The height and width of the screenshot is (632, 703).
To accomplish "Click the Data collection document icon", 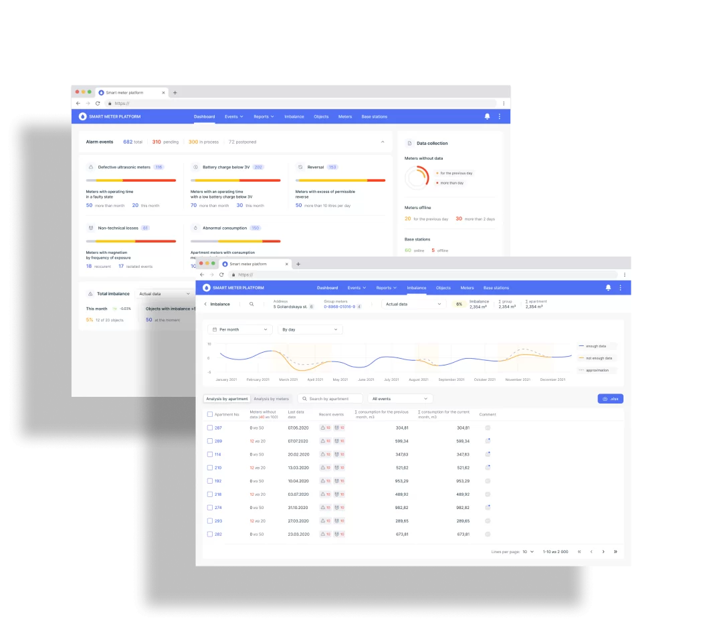I will point(409,143).
